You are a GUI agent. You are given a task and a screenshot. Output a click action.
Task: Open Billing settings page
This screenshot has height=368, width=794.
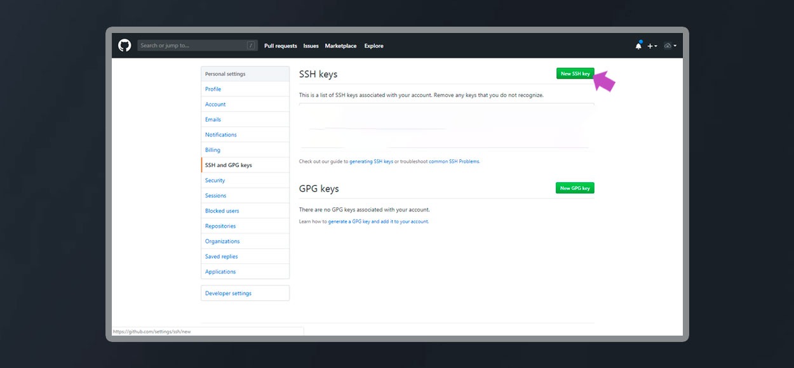(245, 150)
